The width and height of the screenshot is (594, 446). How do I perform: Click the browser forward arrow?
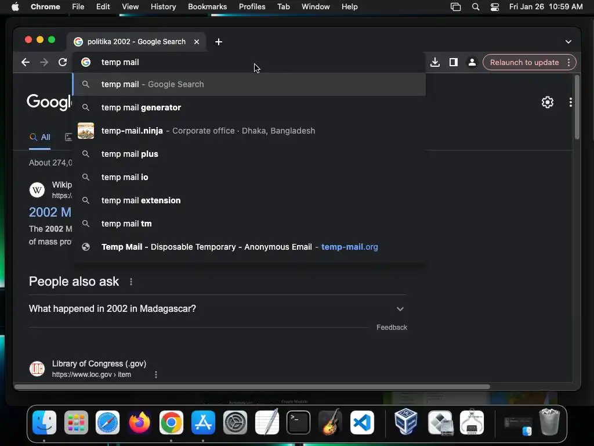[44, 62]
